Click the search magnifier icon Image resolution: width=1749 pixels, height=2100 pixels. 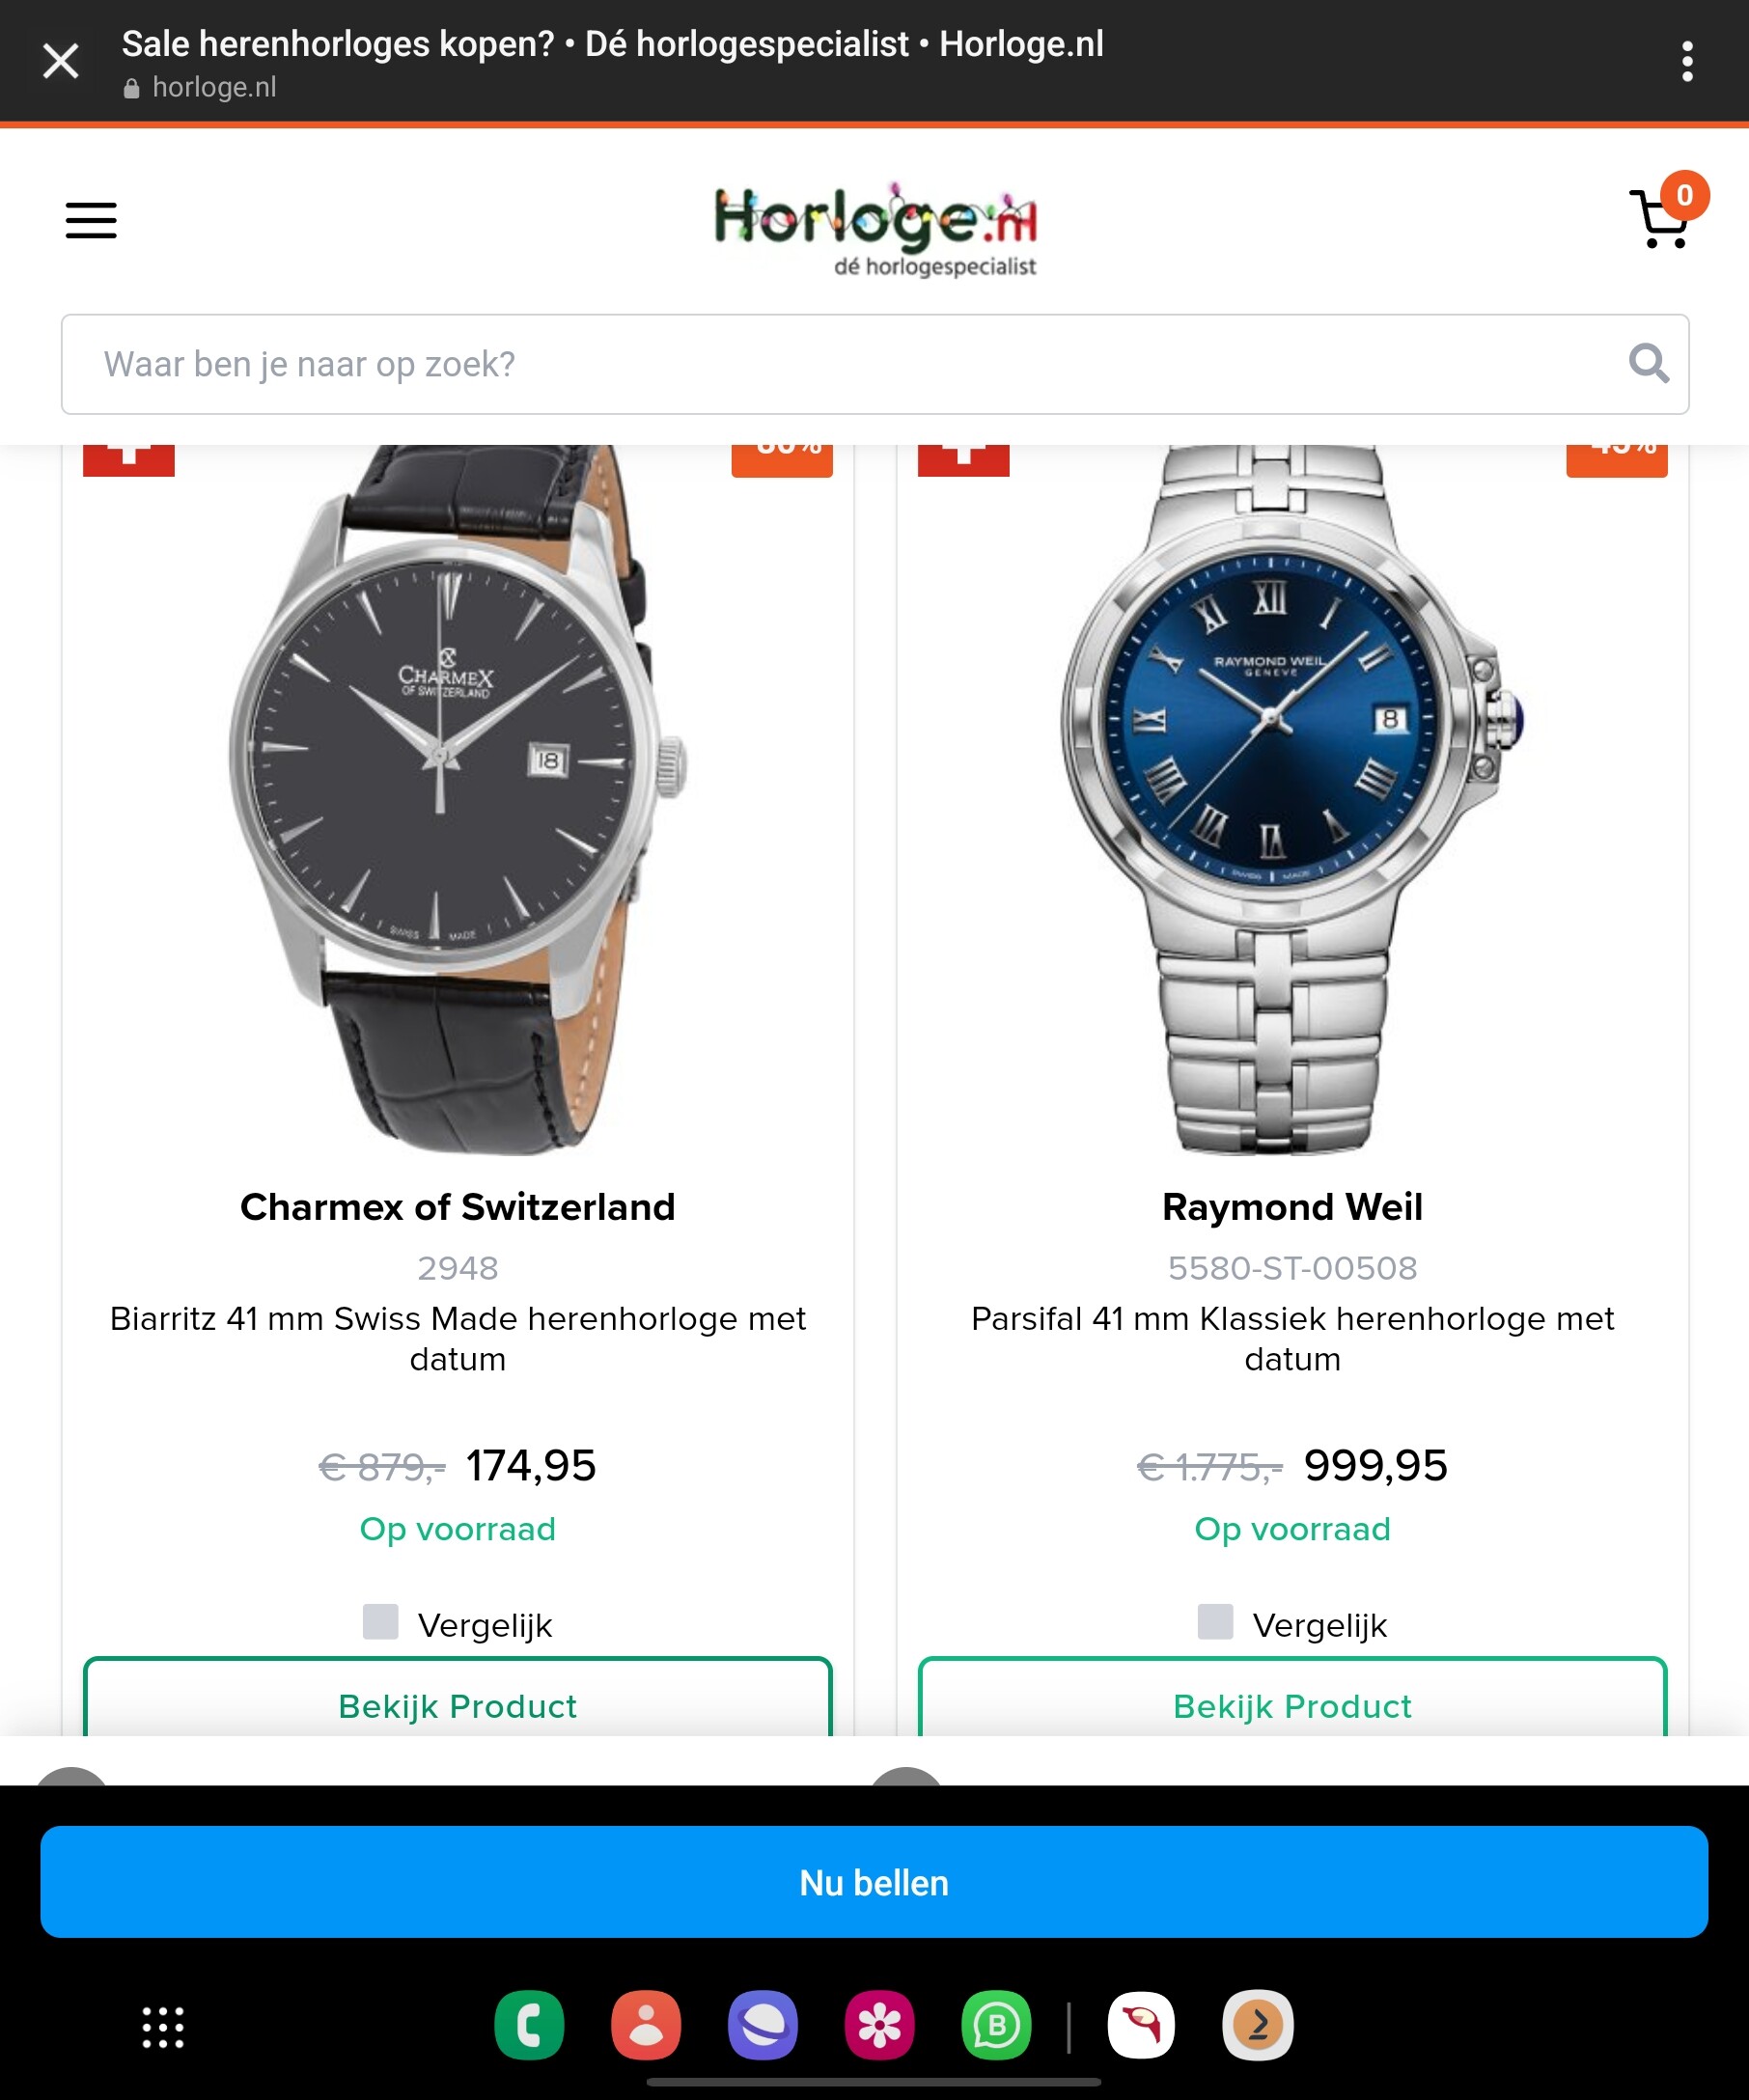(1648, 364)
